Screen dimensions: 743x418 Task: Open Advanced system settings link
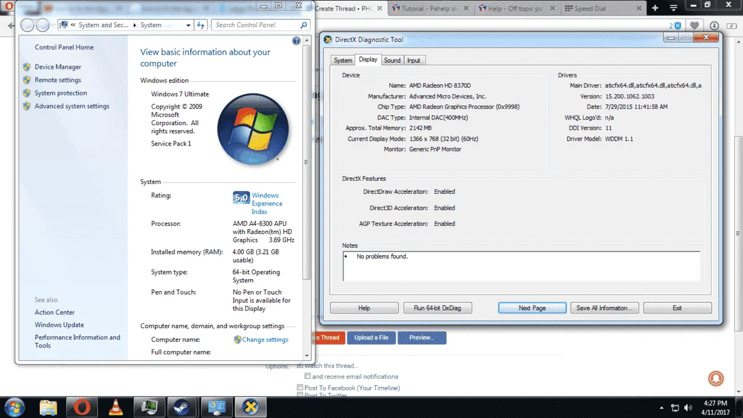(72, 106)
